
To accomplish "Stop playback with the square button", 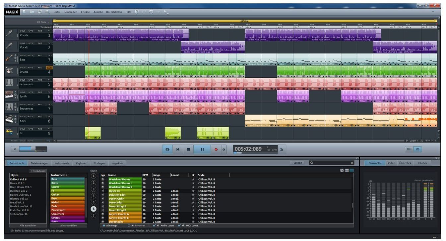I will click(x=188, y=149).
